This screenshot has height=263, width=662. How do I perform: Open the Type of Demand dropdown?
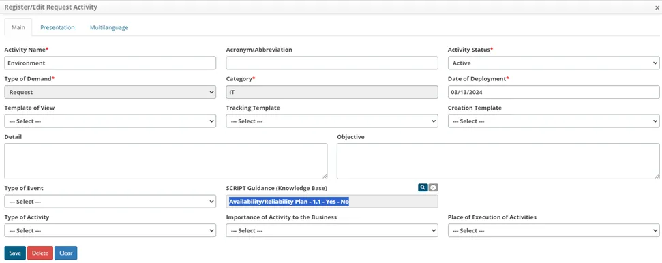pos(110,92)
